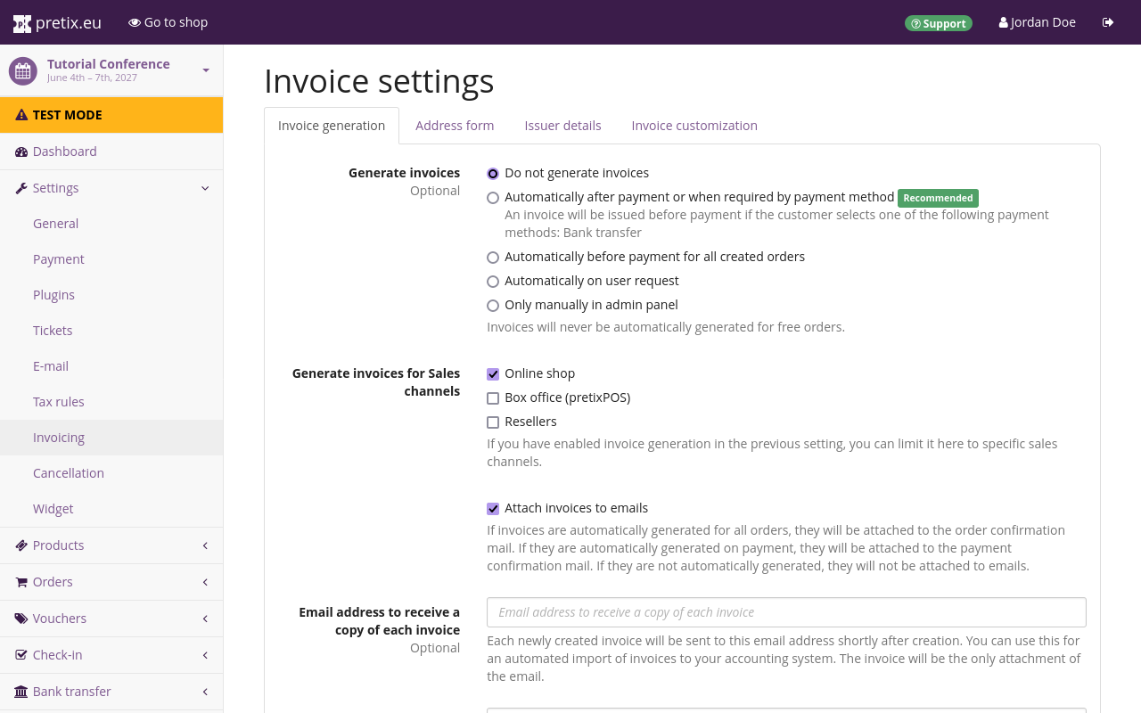Expand the Orders menu chevron
This screenshot has height=713, width=1141.
pos(205,582)
